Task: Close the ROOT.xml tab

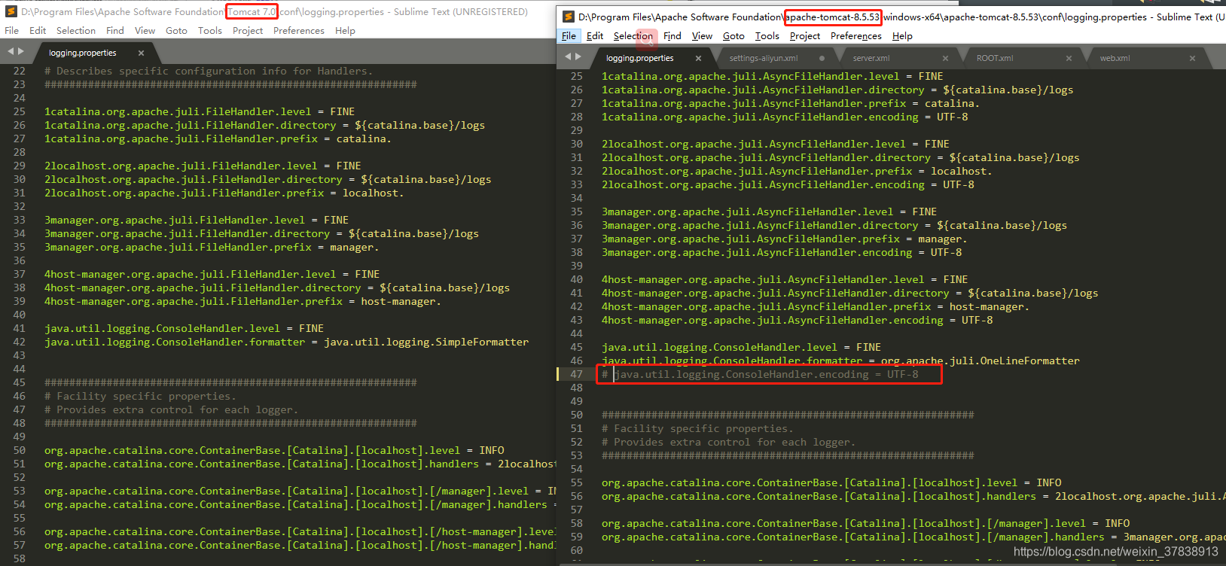Action: 1069,58
